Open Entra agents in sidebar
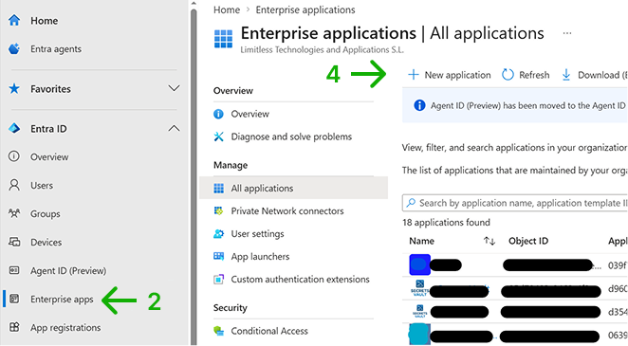Screen dimensions: 628x346 (x=56, y=49)
